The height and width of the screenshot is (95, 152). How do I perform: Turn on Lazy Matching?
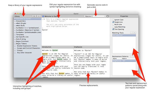[x=113, y=27]
